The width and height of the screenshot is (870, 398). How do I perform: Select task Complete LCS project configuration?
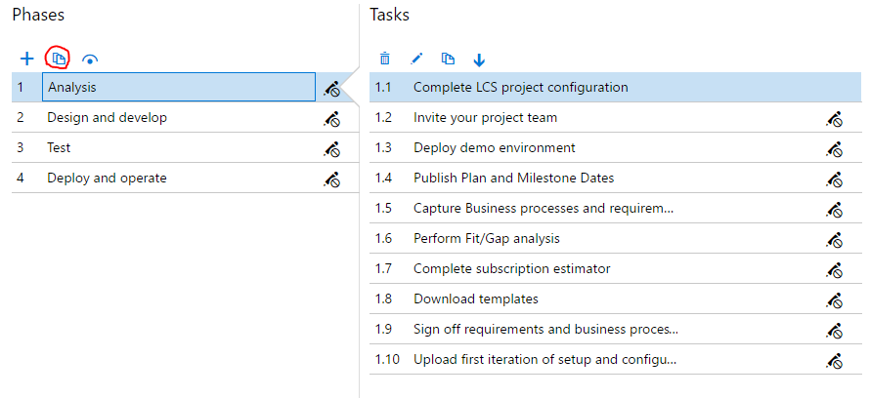(520, 88)
